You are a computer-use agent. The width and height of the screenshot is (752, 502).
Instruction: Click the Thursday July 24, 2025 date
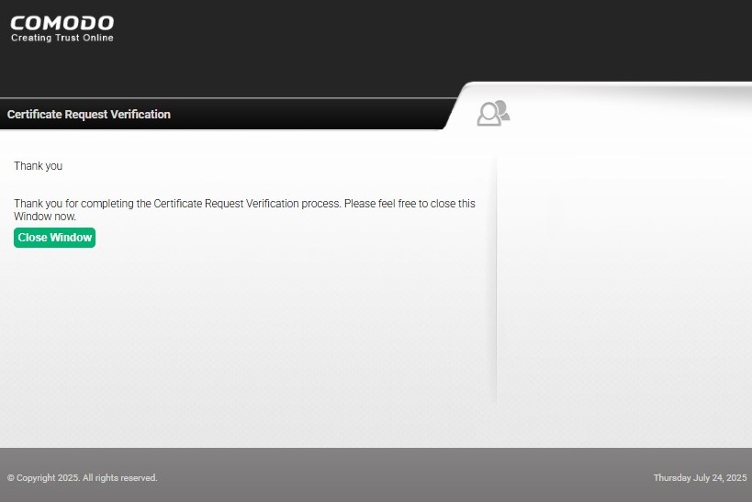pos(700,477)
